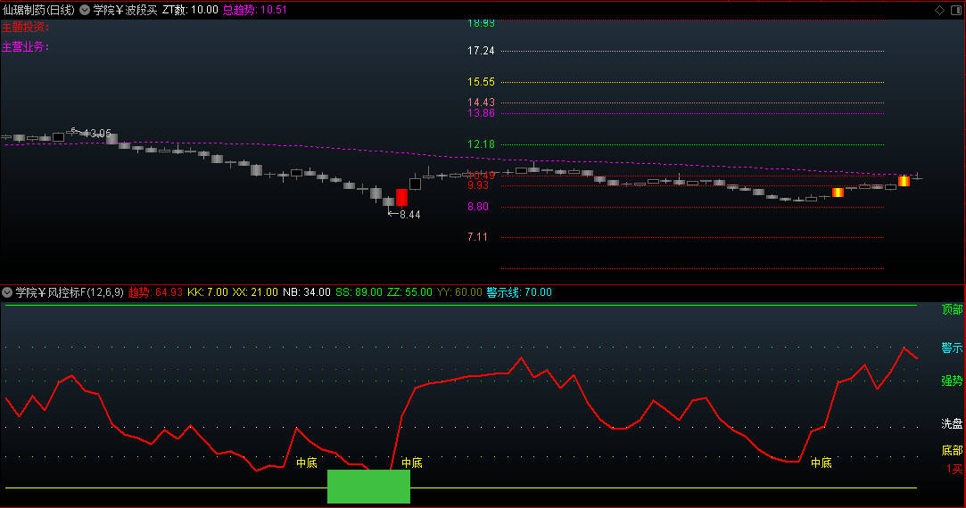Click the orange-yellow signal candle at far right
This screenshot has width=966, height=508.
904,181
